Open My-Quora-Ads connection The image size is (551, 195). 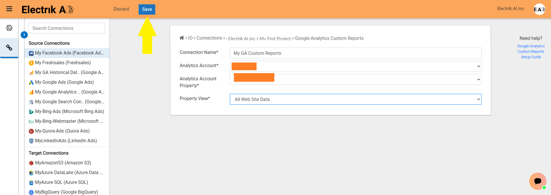[62, 131]
